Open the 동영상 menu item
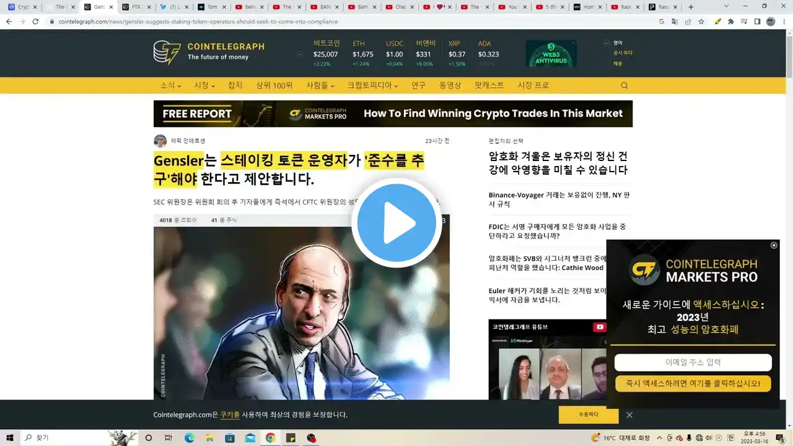 point(450,85)
